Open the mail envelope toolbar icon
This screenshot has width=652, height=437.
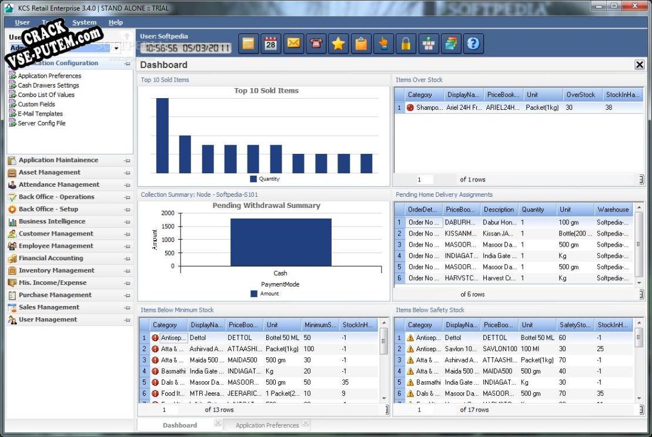293,43
